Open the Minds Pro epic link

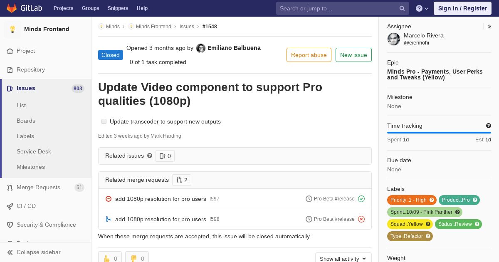[x=435, y=74]
